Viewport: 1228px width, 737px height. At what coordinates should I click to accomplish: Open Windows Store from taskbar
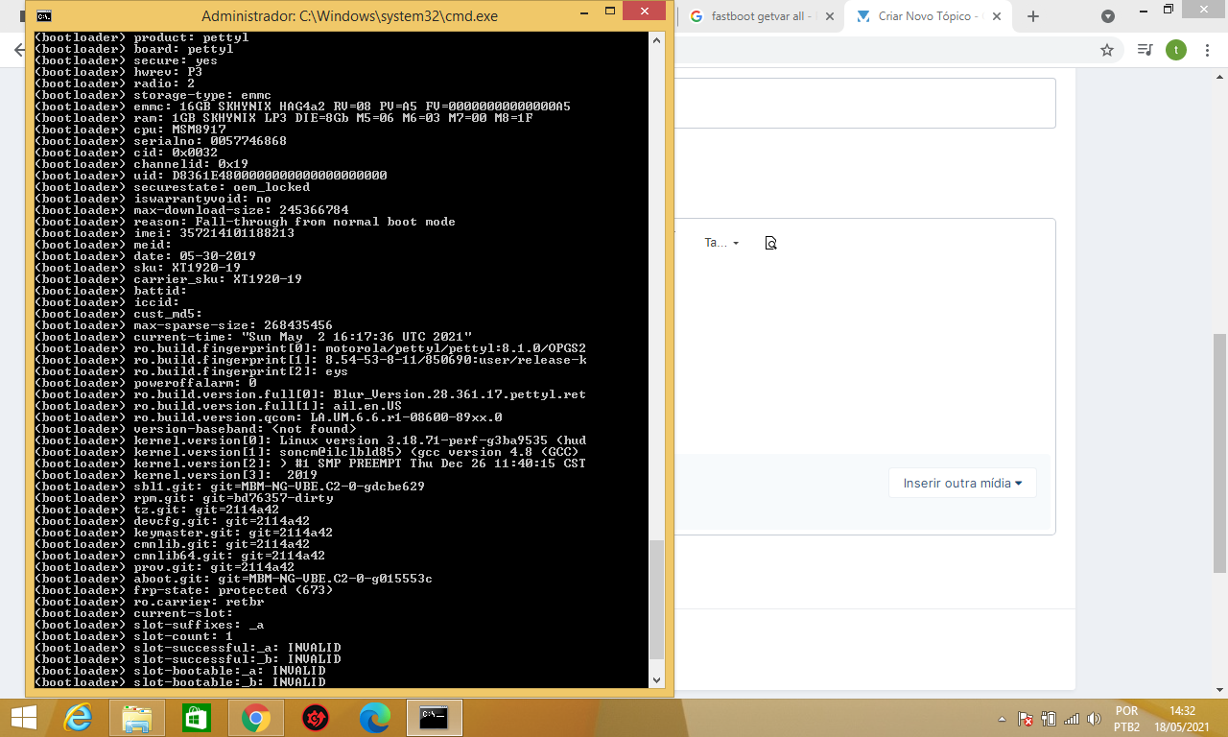197,717
